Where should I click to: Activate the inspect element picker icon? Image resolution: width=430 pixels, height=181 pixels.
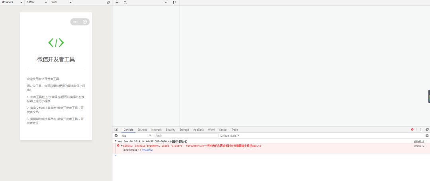click(116, 130)
